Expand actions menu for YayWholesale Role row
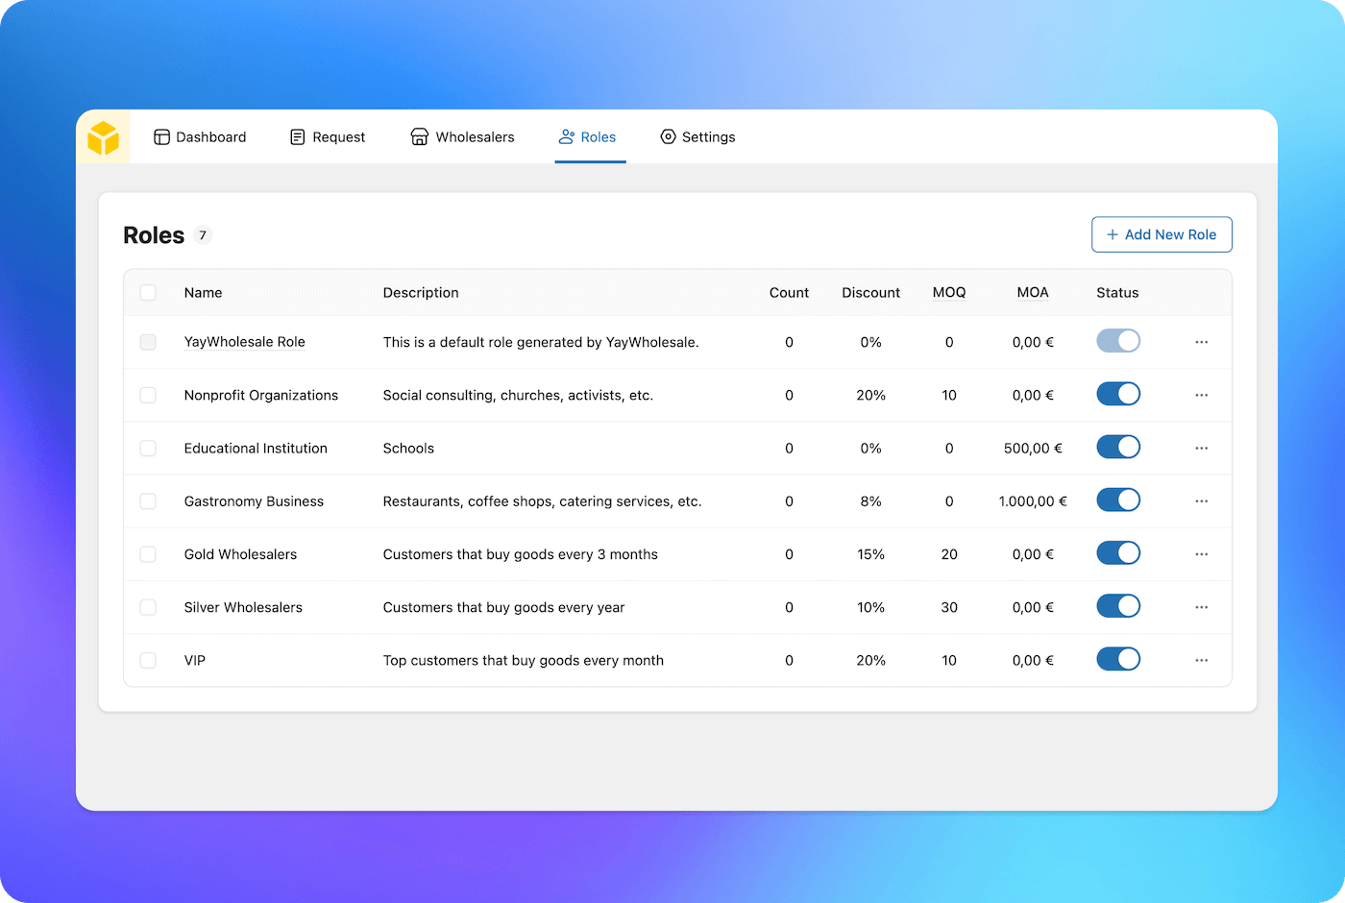 (1201, 342)
